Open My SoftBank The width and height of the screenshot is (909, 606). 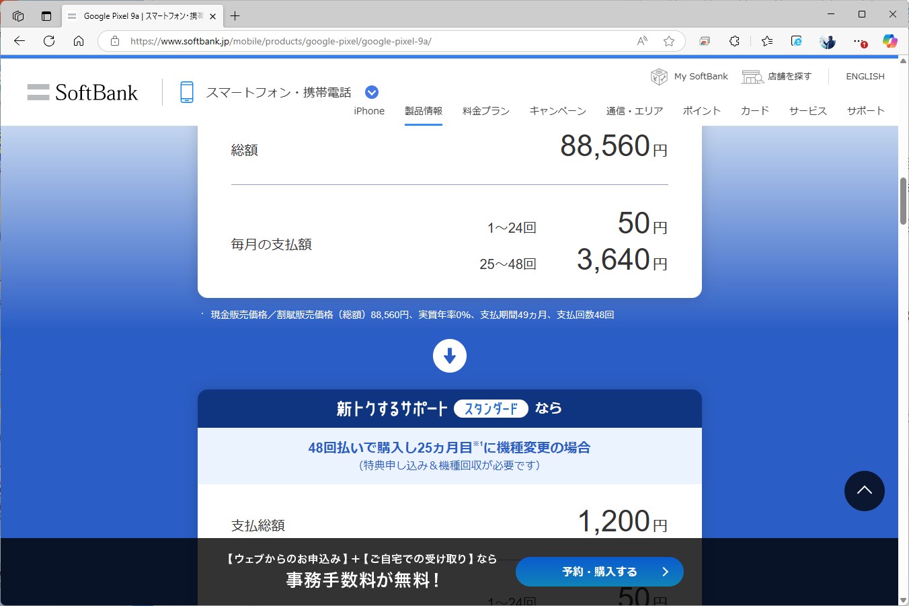[x=689, y=77]
